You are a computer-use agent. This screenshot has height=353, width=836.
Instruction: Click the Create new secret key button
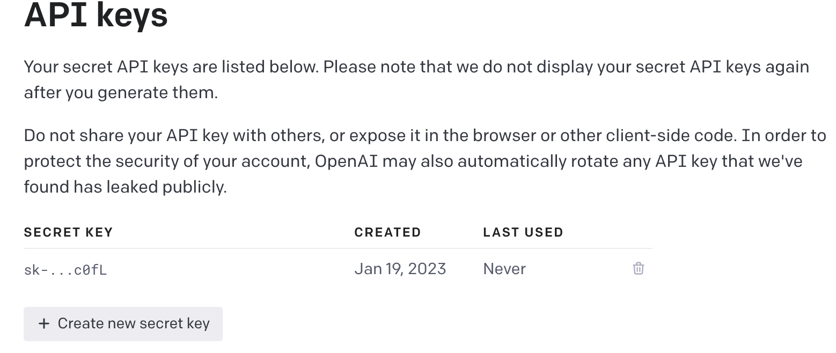pos(123,323)
